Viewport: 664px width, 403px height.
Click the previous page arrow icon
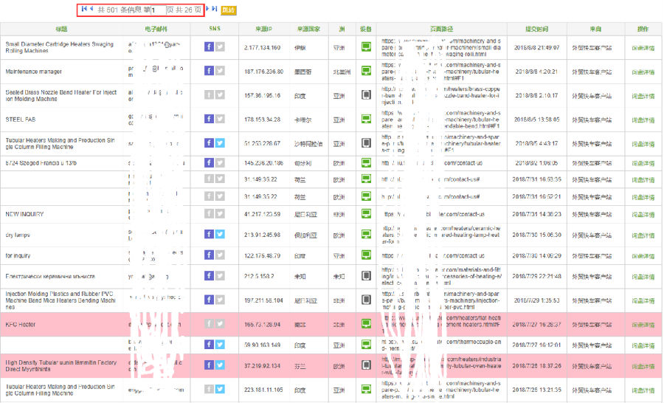pos(91,9)
